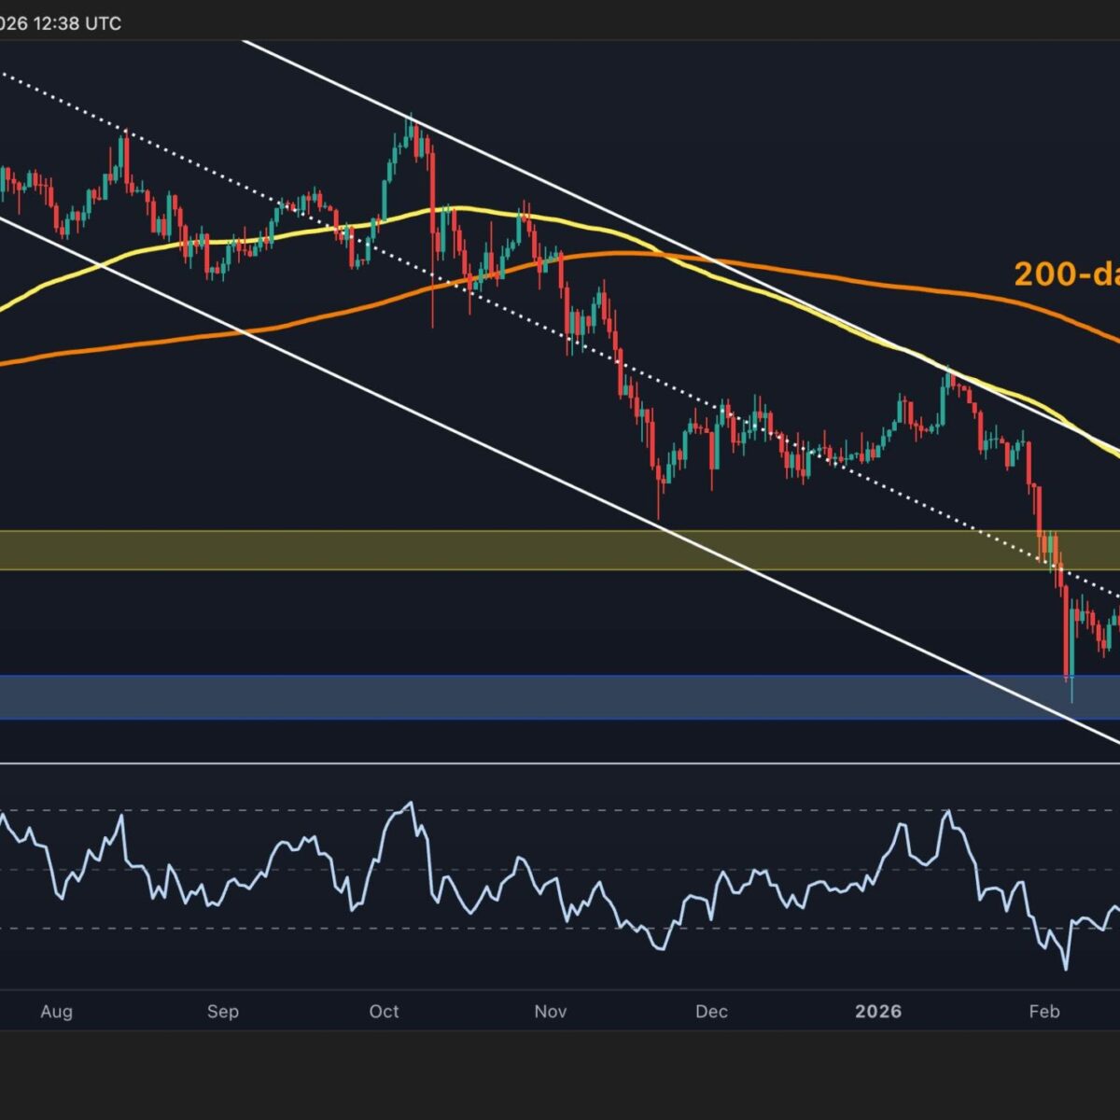The image size is (1120, 1120).
Task: Select the February lowest candle wick
Action: point(1071,691)
